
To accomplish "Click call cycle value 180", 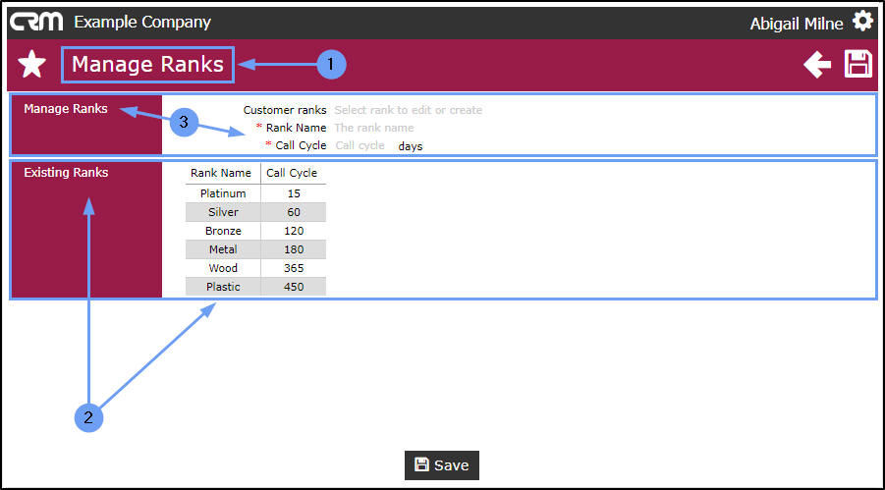I will click(294, 249).
